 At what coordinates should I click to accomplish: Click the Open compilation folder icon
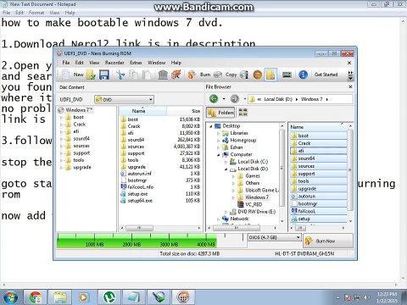[x=91, y=75]
